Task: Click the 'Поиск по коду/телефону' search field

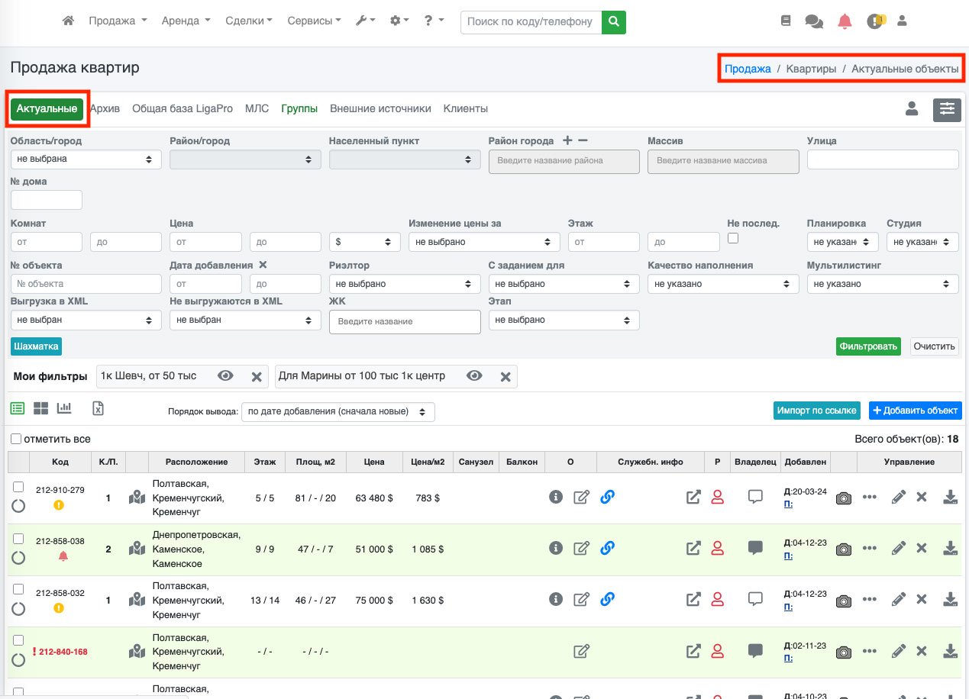Action: click(x=531, y=22)
